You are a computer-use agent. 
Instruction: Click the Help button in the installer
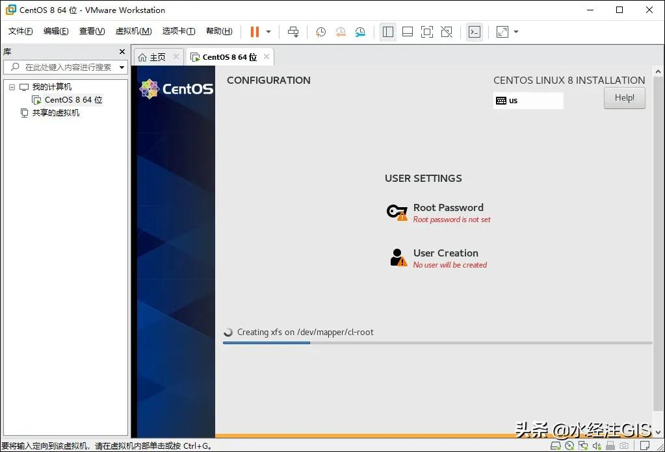point(623,97)
